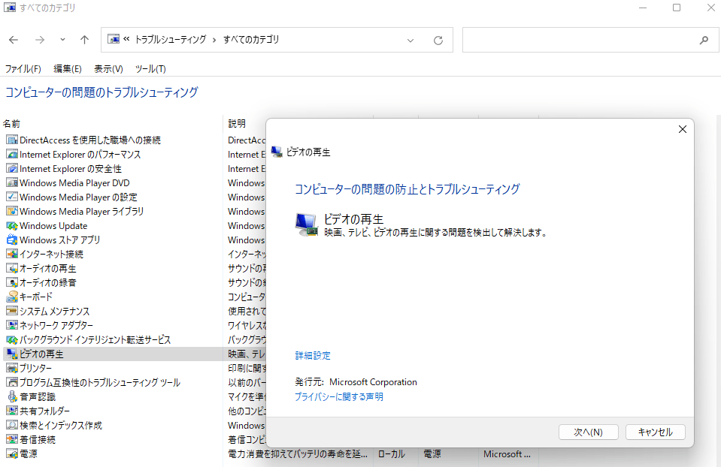Click inside the search input field
The height and width of the screenshot is (467, 721).
[586, 40]
